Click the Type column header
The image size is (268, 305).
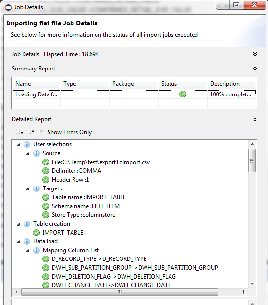point(84,84)
